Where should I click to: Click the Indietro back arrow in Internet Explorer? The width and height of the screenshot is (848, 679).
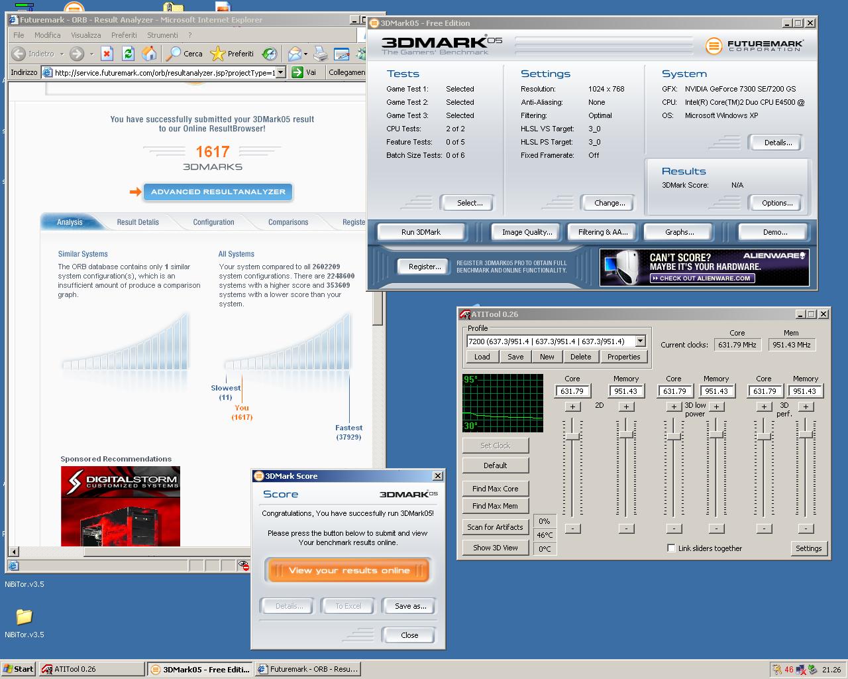(x=19, y=54)
